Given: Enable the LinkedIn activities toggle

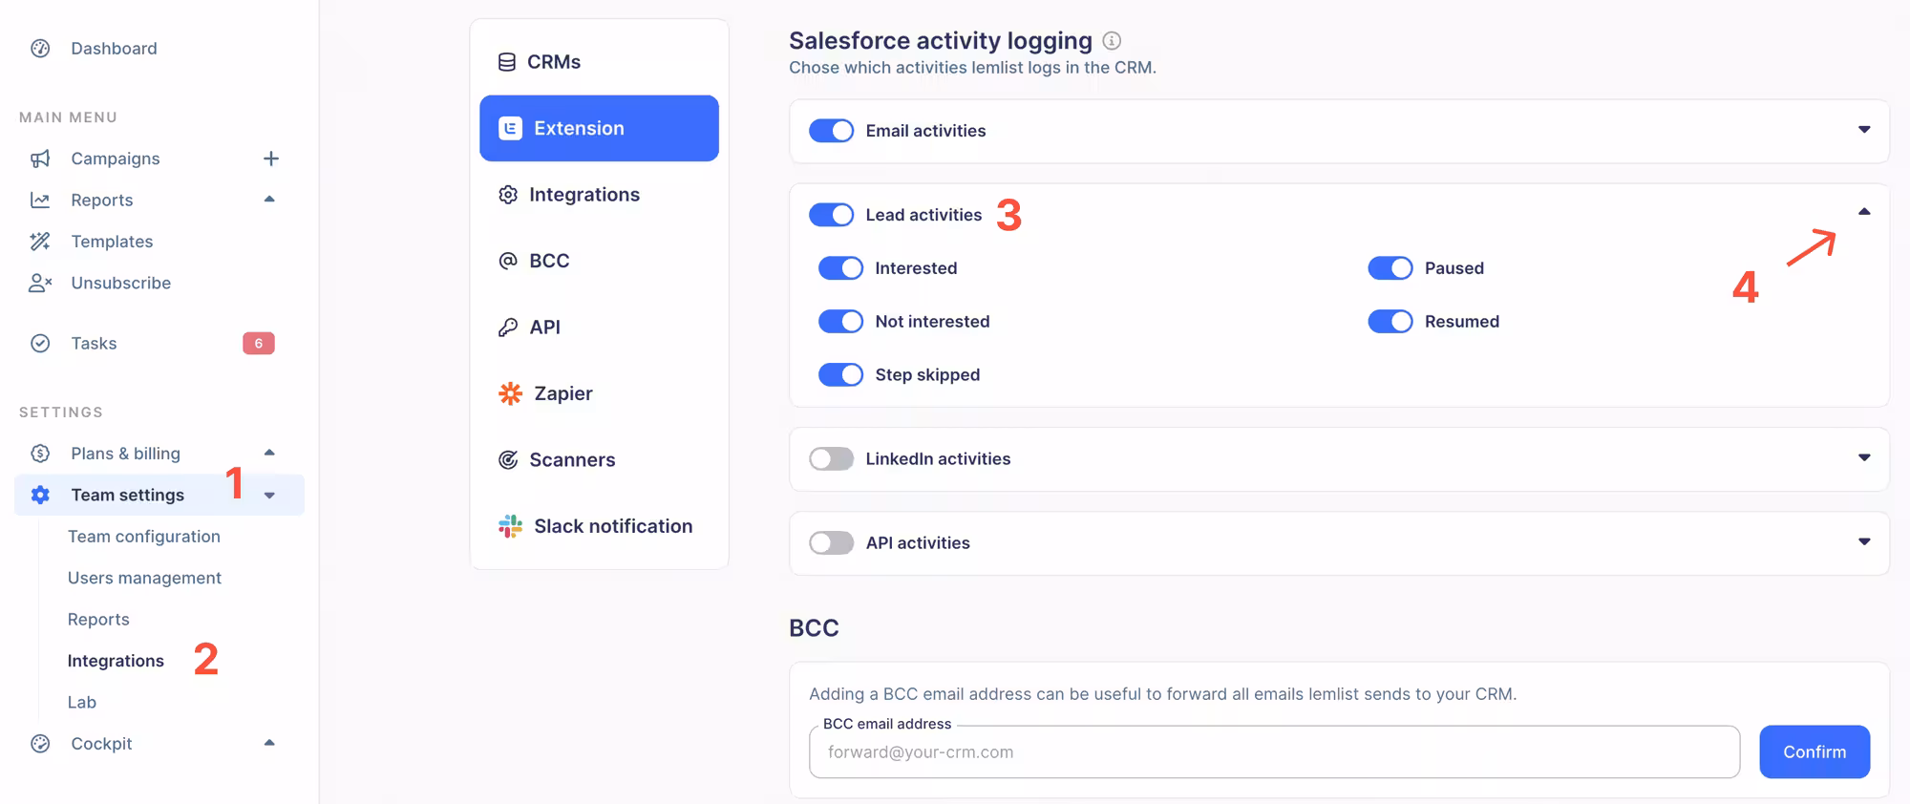Looking at the screenshot, I should pos(831,459).
